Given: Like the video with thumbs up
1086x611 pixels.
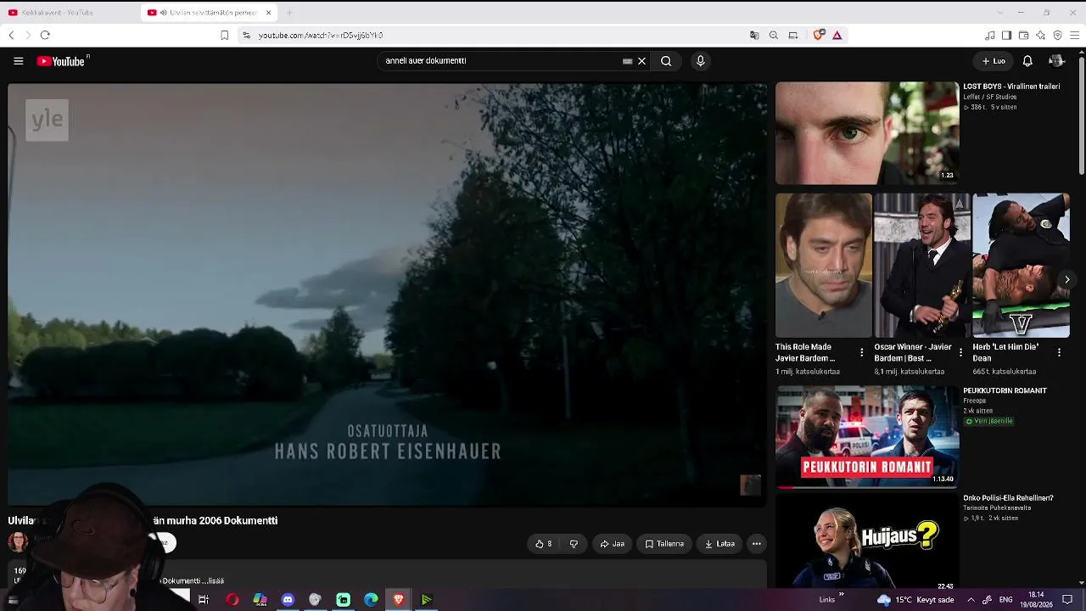Looking at the screenshot, I should (544, 544).
